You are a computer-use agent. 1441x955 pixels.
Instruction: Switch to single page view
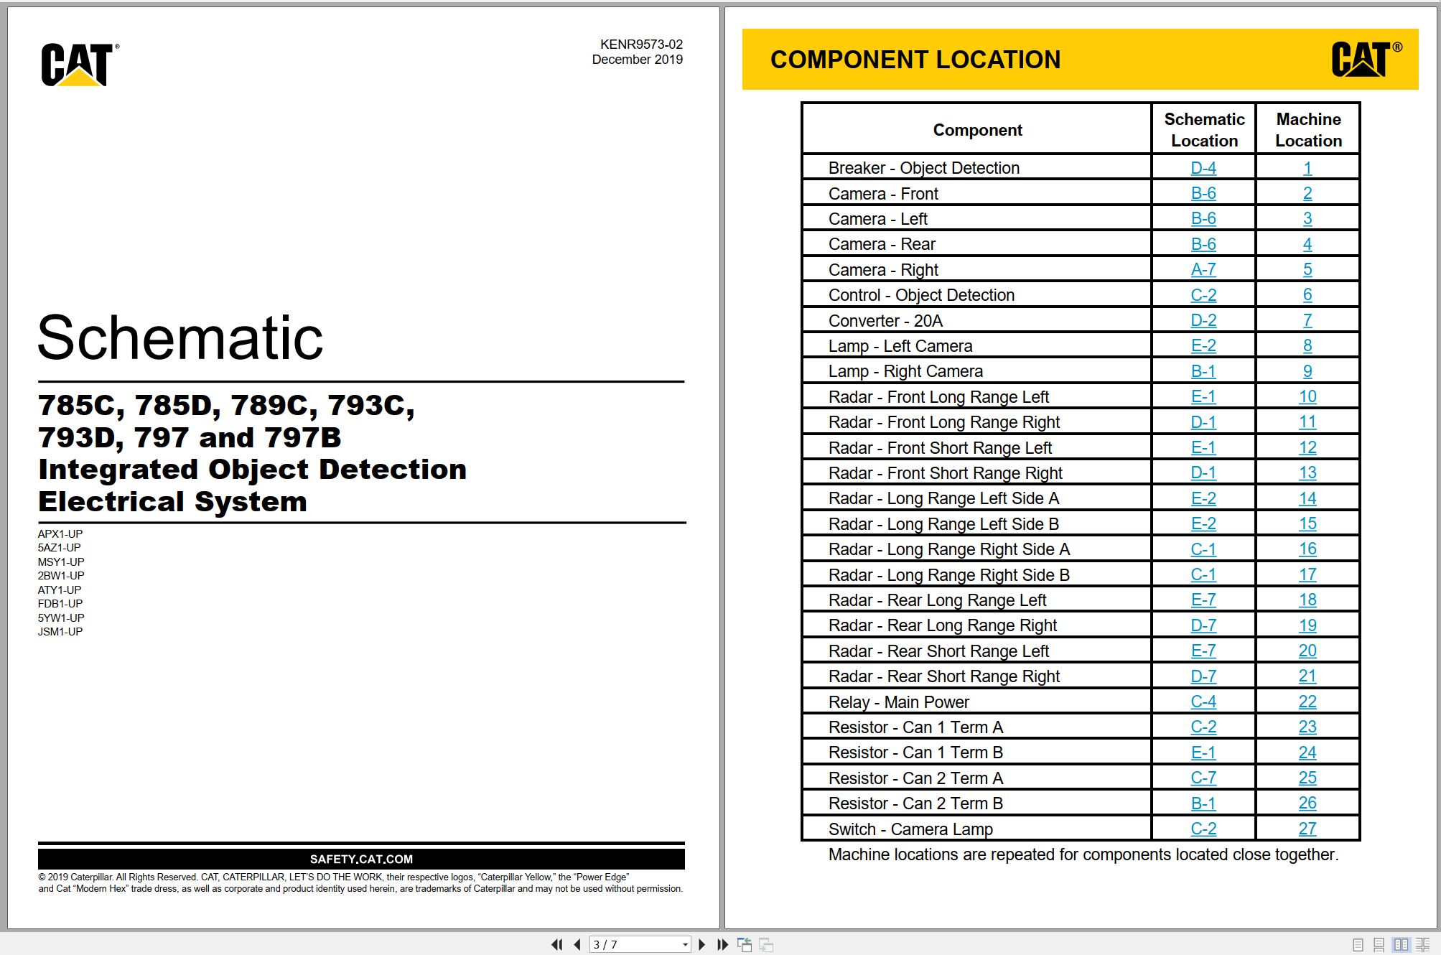pos(1358,944)
